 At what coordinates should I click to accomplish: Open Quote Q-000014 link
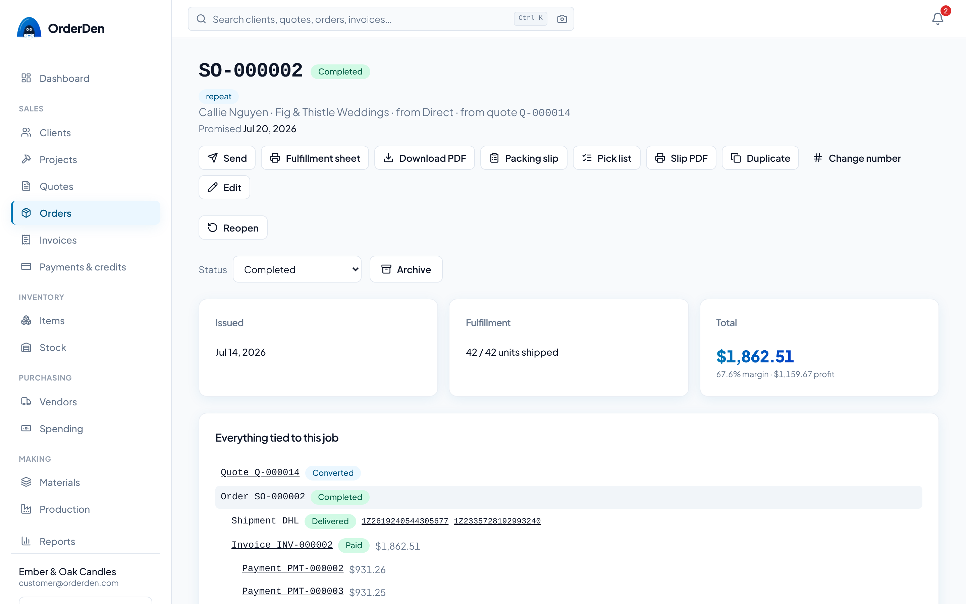(x=260, y=472)
